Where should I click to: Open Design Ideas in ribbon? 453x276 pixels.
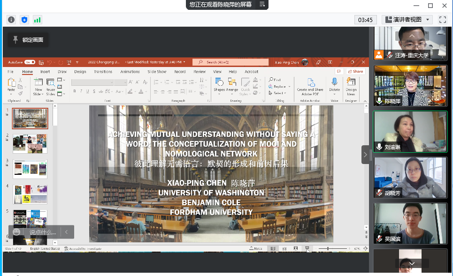tap(351, 83)
